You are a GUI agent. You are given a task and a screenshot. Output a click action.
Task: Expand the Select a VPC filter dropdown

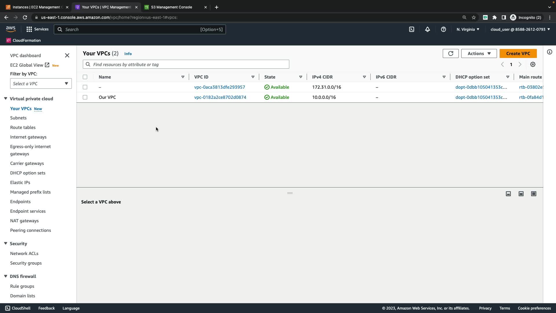tap(41, 83)
